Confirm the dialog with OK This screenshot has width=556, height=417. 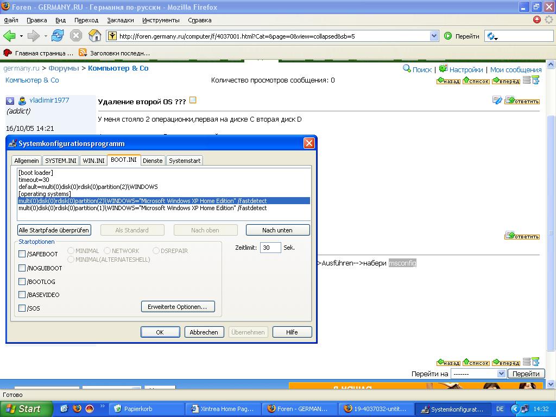(160, 332)
